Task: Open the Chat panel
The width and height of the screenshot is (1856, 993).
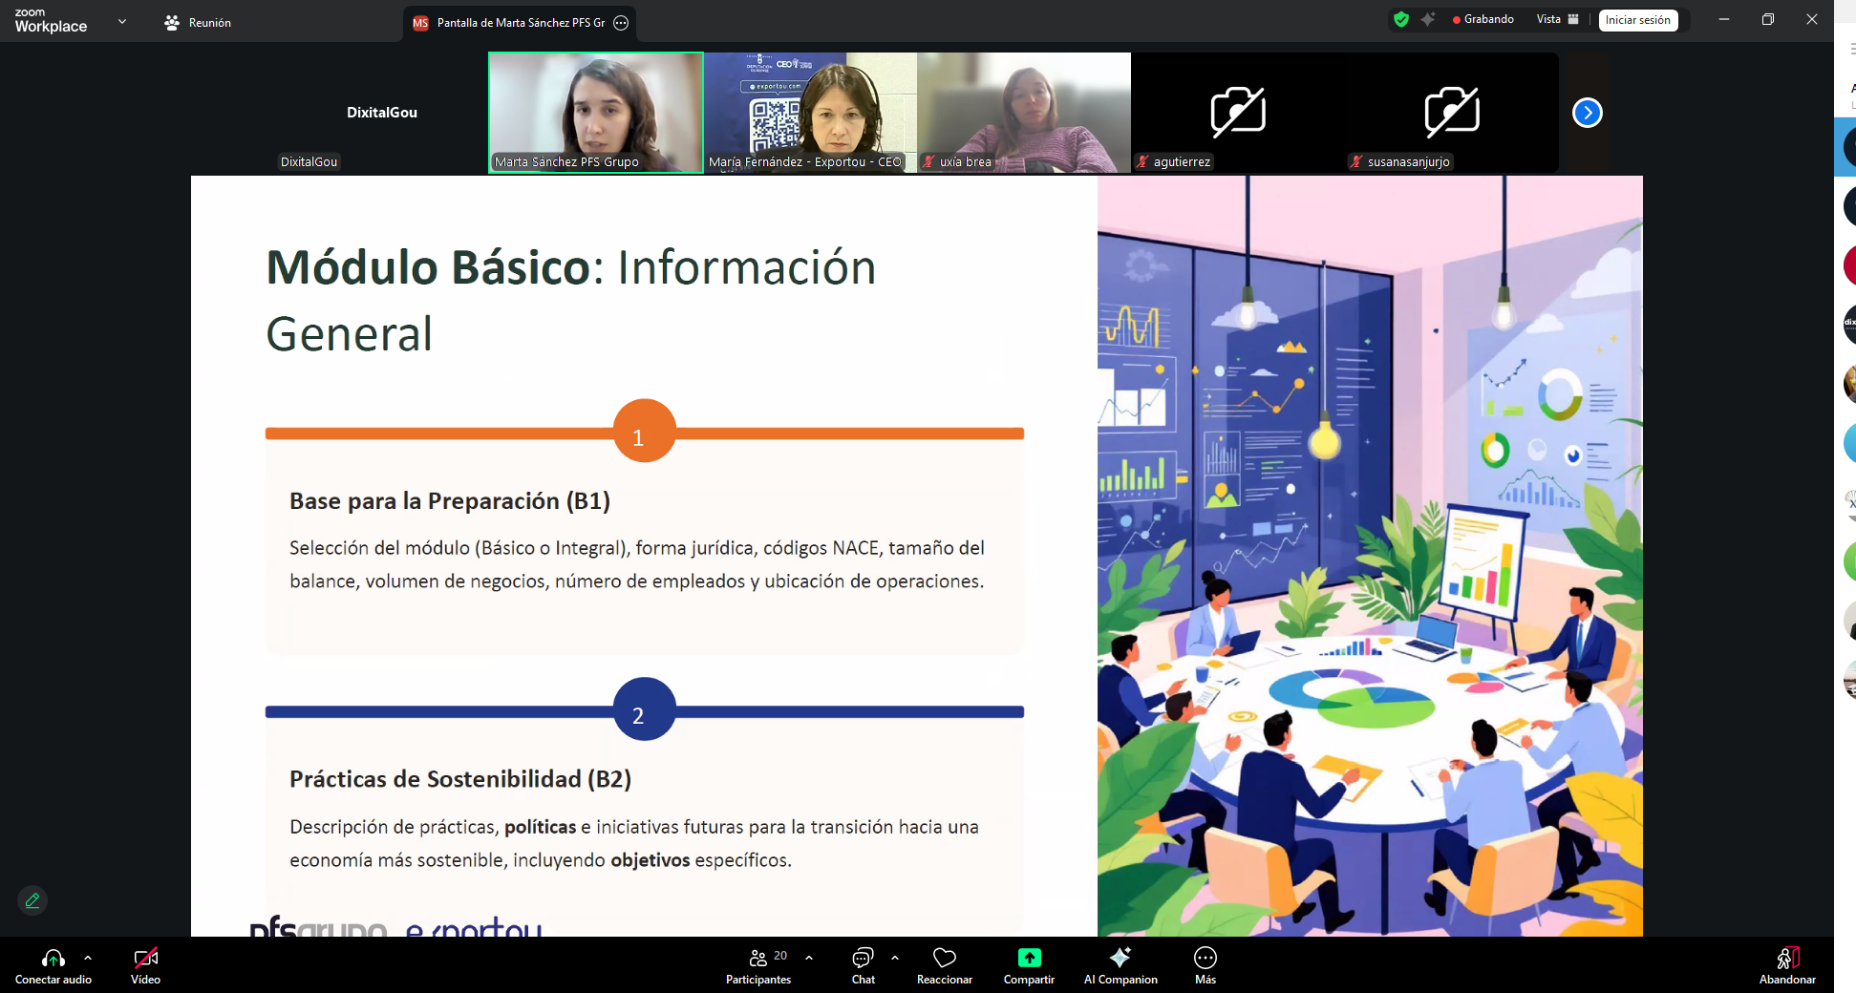Action: 863,964
